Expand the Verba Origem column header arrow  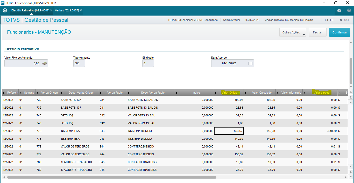[38, 93]
